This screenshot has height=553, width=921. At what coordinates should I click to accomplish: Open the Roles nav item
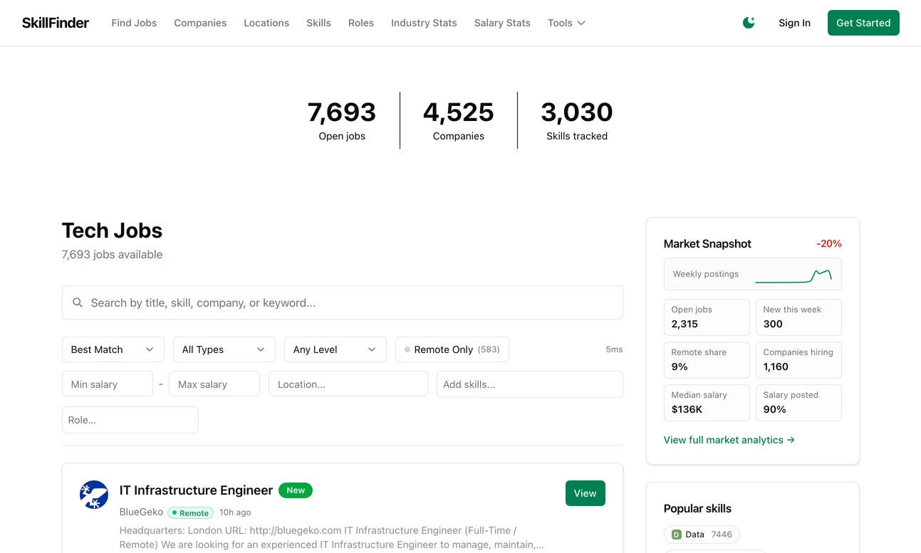tap(361, 23)
